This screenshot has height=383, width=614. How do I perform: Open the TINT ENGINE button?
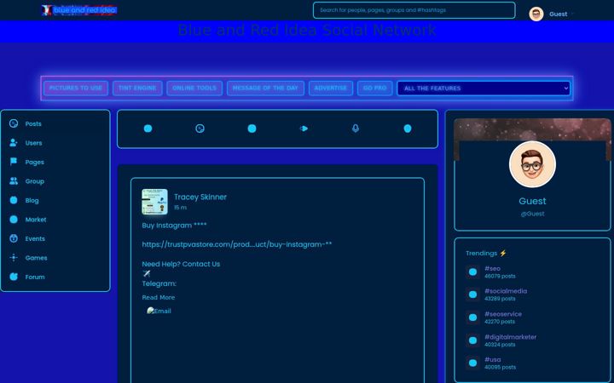tap(137, 88)
